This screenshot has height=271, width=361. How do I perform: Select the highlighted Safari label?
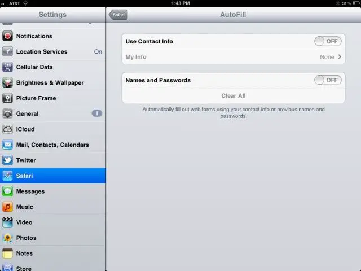tap(24, 176)
